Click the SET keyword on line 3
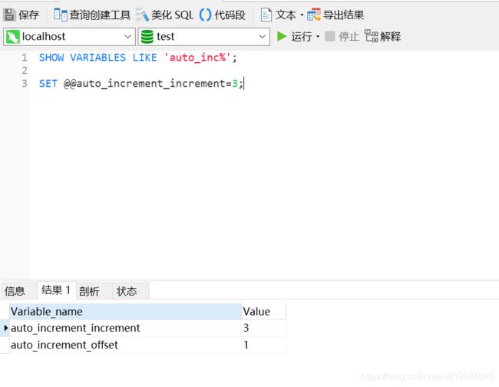 point(48,84)
